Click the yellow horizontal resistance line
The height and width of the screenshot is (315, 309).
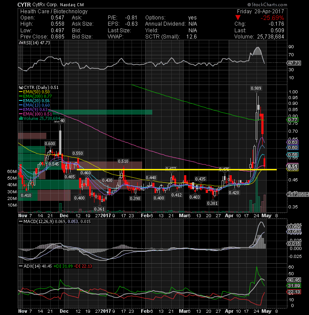[x=177, y=170]
